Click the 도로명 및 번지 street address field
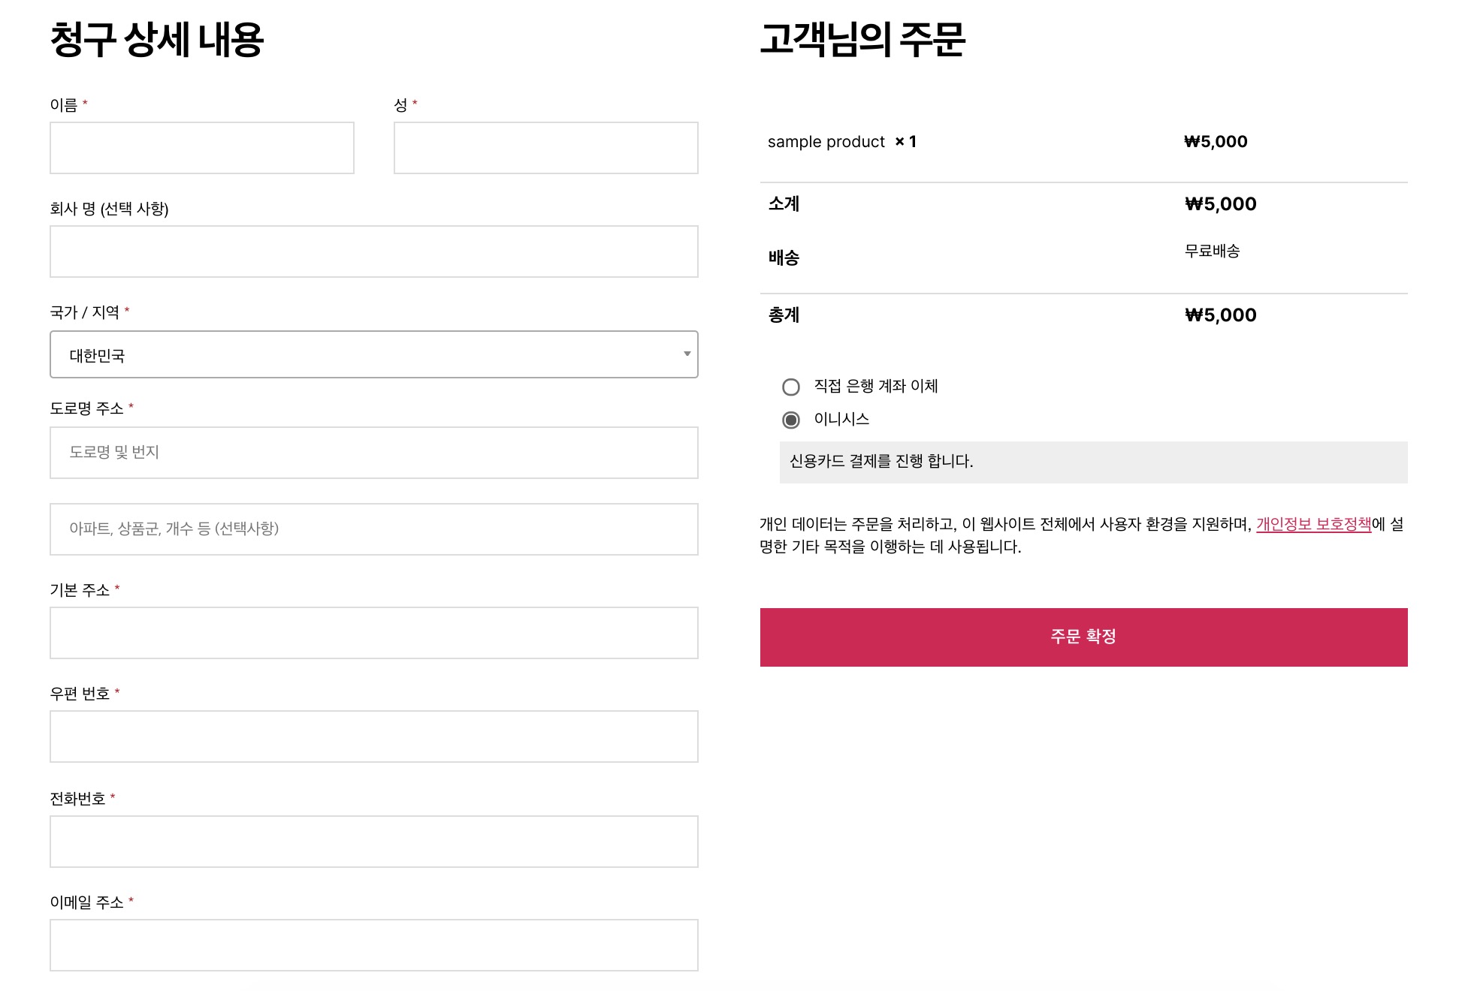The width and height of the screenshot is (1477, 991). click(x=373, y=452)
